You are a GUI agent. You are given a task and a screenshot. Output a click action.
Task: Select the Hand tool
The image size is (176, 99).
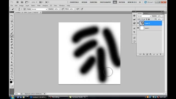(12, 74)
